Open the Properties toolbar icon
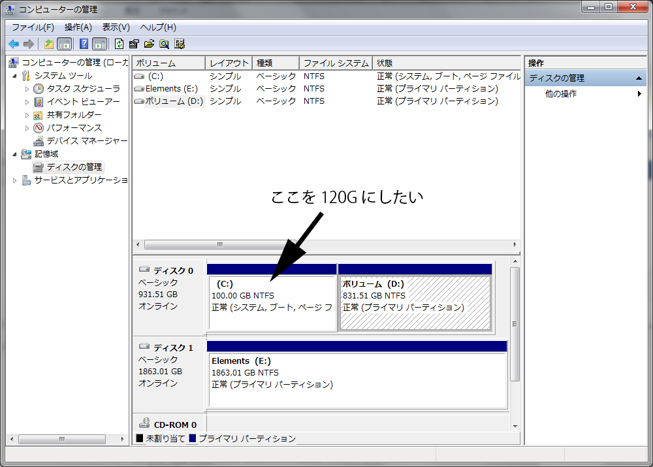 134,44
